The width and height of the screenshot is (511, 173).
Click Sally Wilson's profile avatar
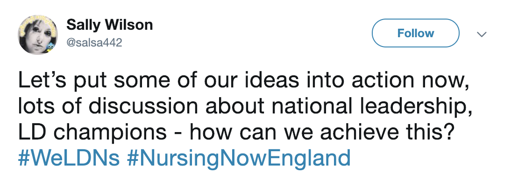[37, 34]
